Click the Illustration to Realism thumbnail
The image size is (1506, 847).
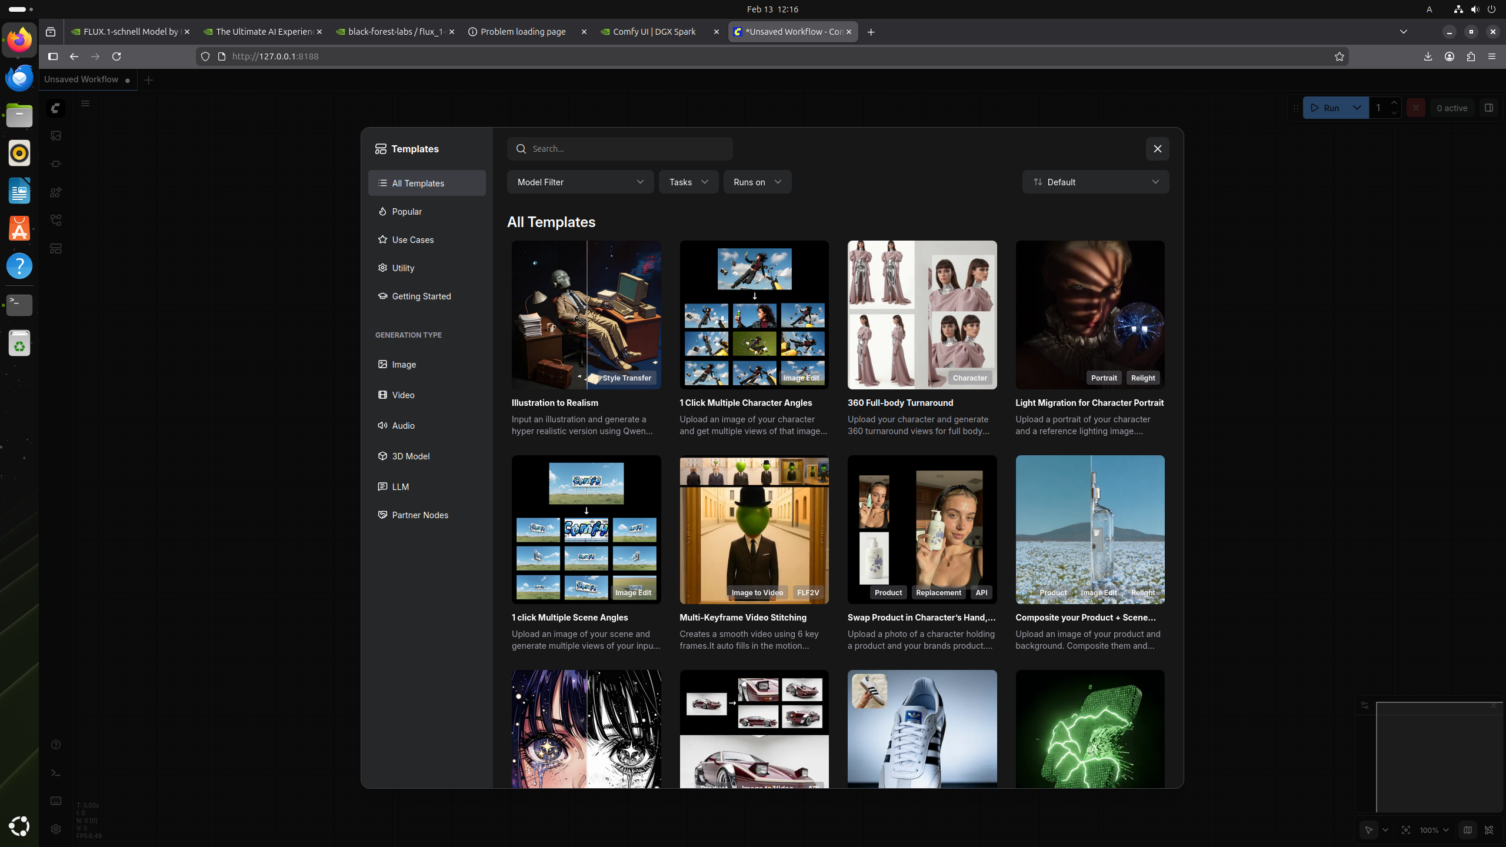[x=586, y=315]
